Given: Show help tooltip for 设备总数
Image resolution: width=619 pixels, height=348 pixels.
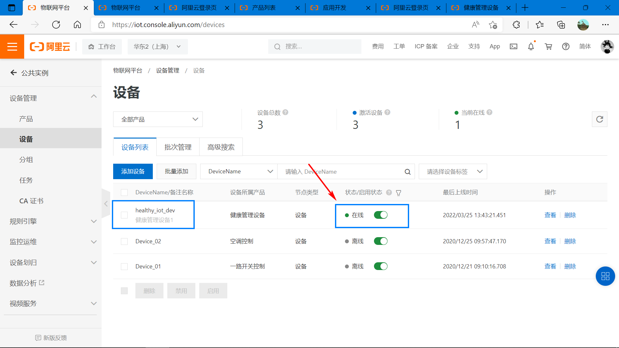Looking at the screenshot, I should click(285, 112).
